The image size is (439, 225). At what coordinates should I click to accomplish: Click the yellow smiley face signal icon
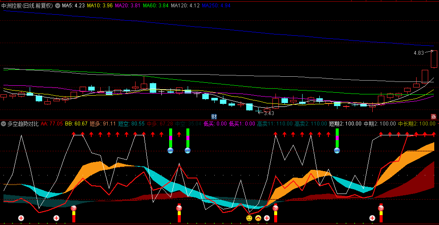[x=249, y=218]
